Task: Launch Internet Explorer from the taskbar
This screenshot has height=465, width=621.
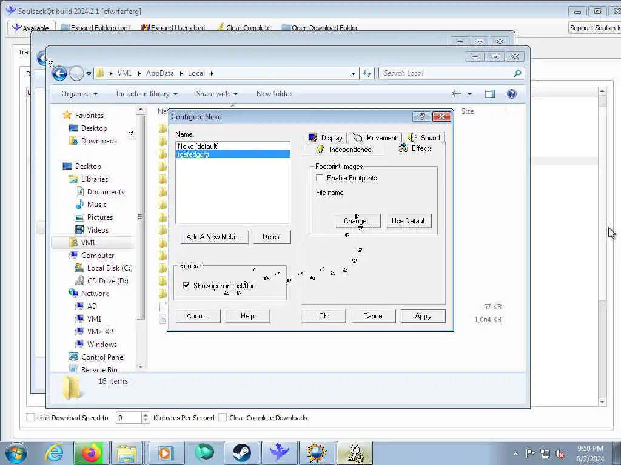Action: coord(54,453)
